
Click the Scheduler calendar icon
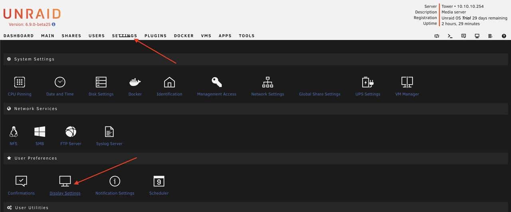coord(159,181)
